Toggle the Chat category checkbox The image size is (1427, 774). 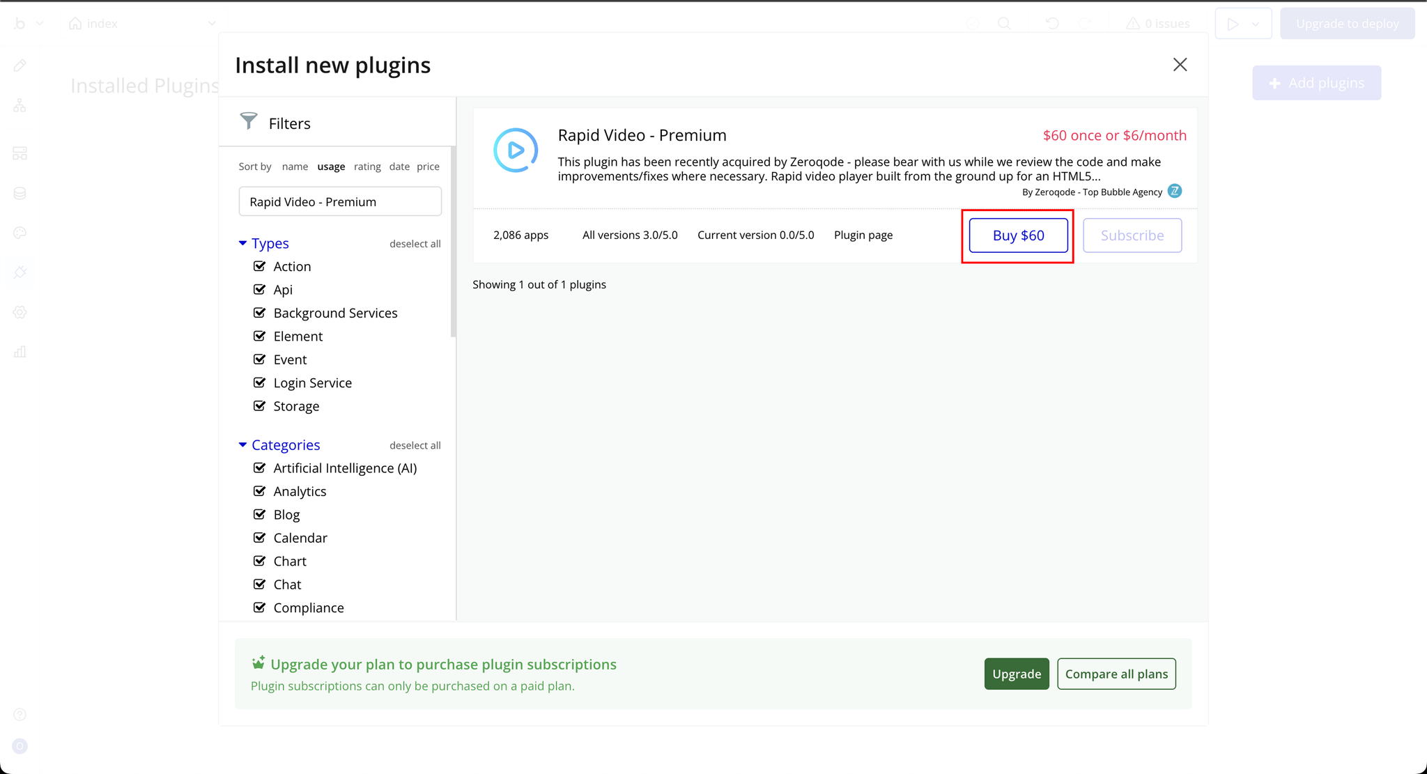(259, 584)
